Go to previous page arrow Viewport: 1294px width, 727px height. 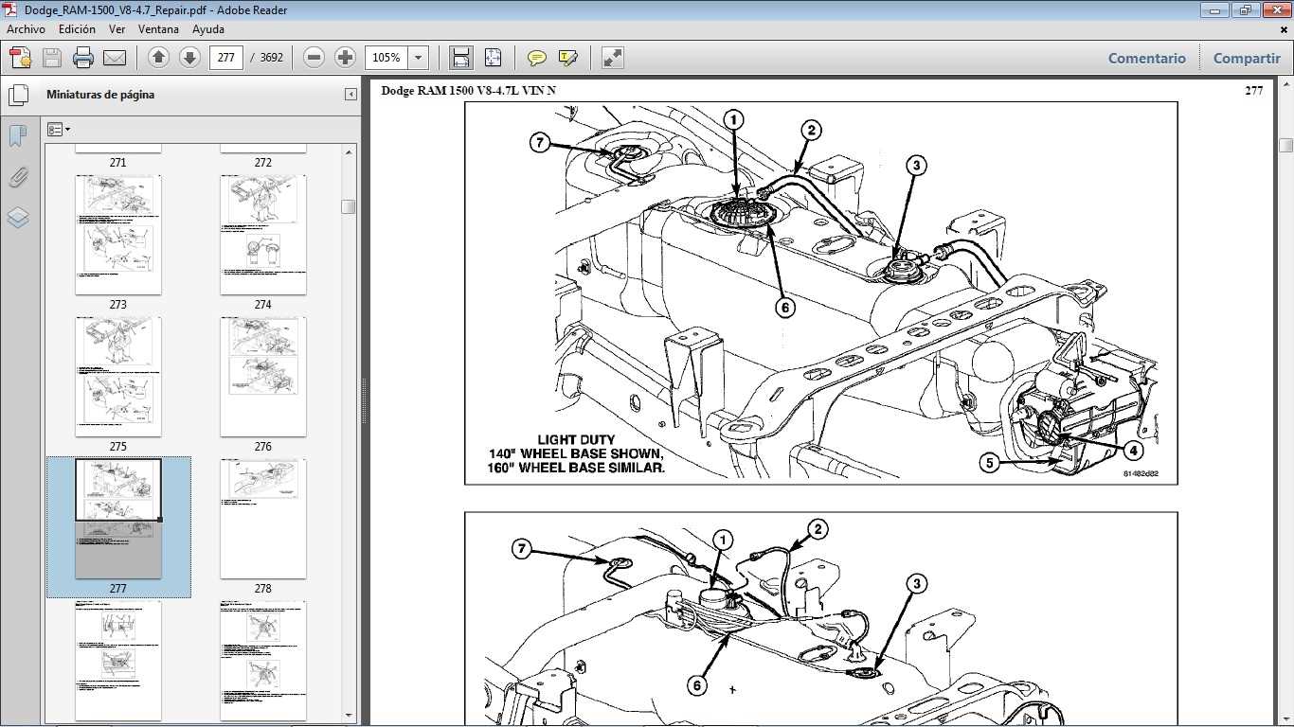159,58
